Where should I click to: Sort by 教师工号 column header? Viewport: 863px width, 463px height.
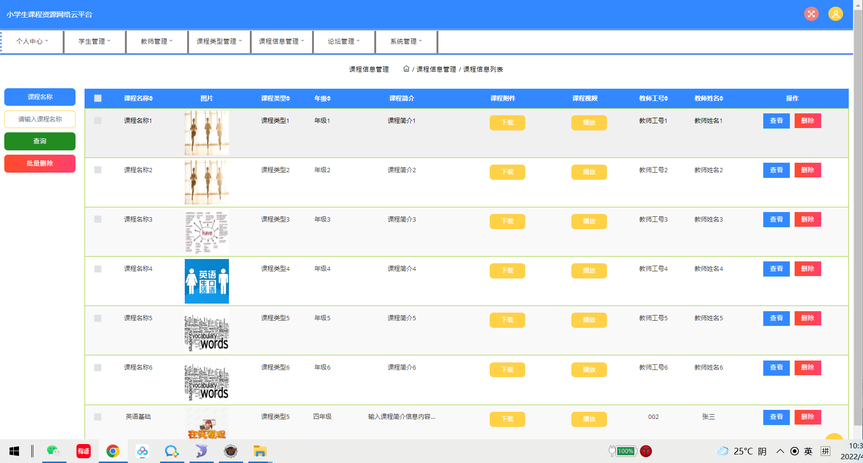tap(653, 98)
